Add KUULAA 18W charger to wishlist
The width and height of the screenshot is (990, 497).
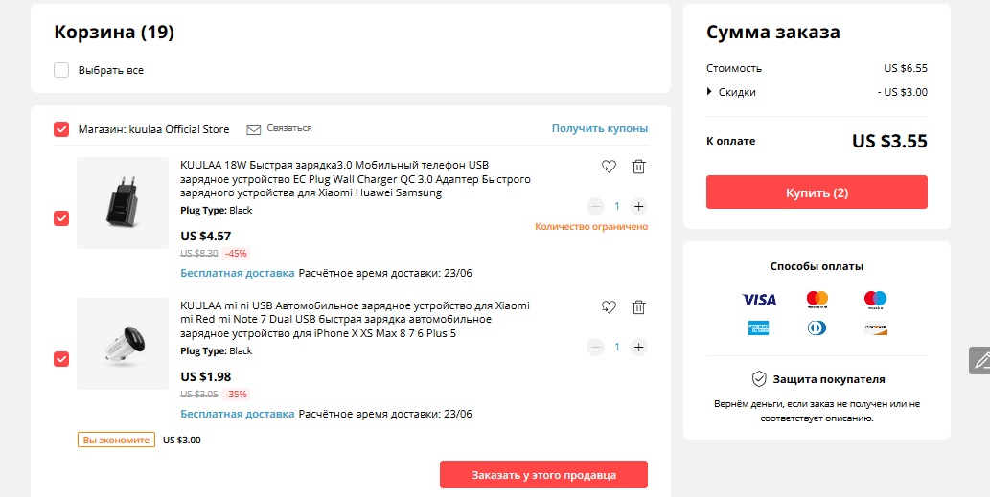[609, 167]
